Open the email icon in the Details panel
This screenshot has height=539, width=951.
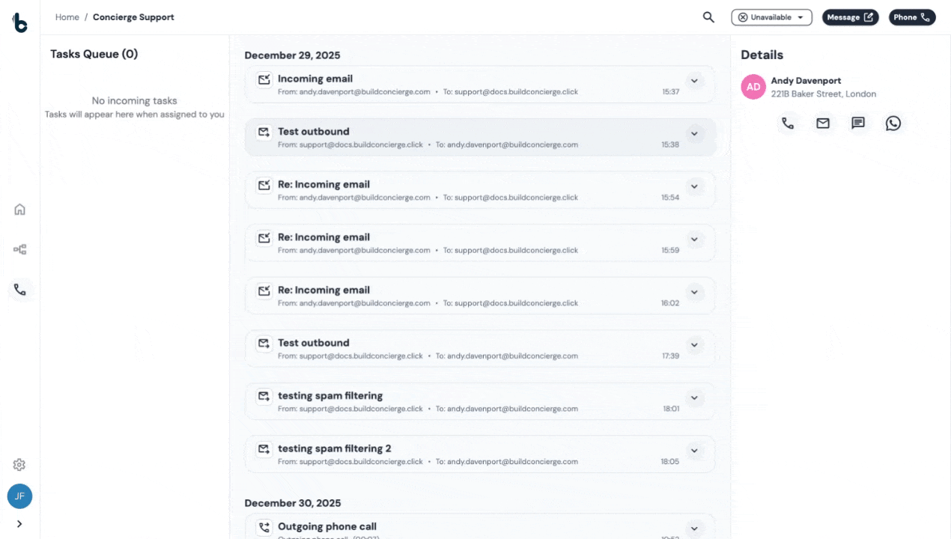point(823,123)
